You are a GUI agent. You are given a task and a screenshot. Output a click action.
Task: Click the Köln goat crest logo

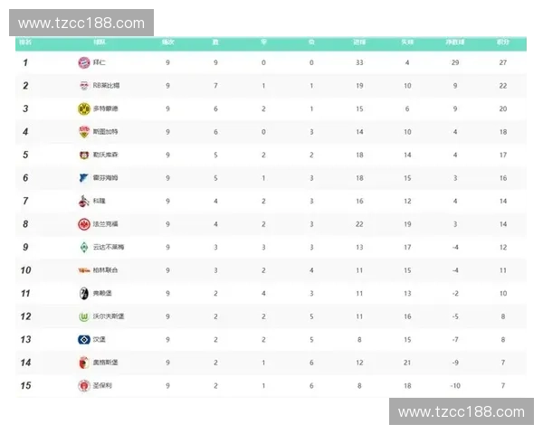(84, 201)
